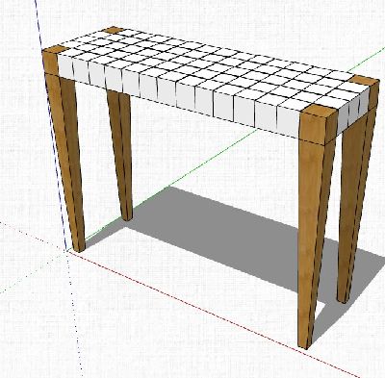The image size is (385, 378).
Task: Click the white strap on the right seat end
Action: pos(353,113)
